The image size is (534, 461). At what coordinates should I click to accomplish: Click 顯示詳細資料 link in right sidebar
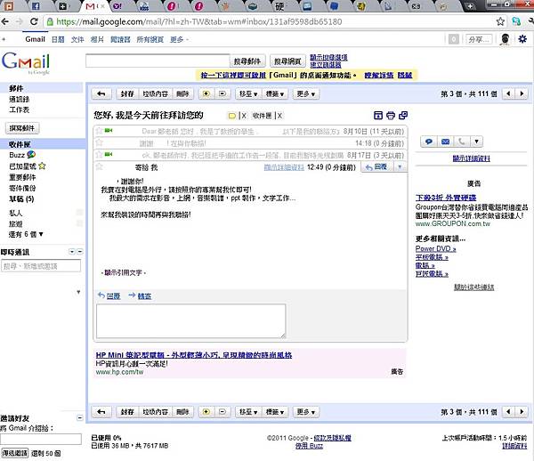pyautogui.click(x=472, y=158)
